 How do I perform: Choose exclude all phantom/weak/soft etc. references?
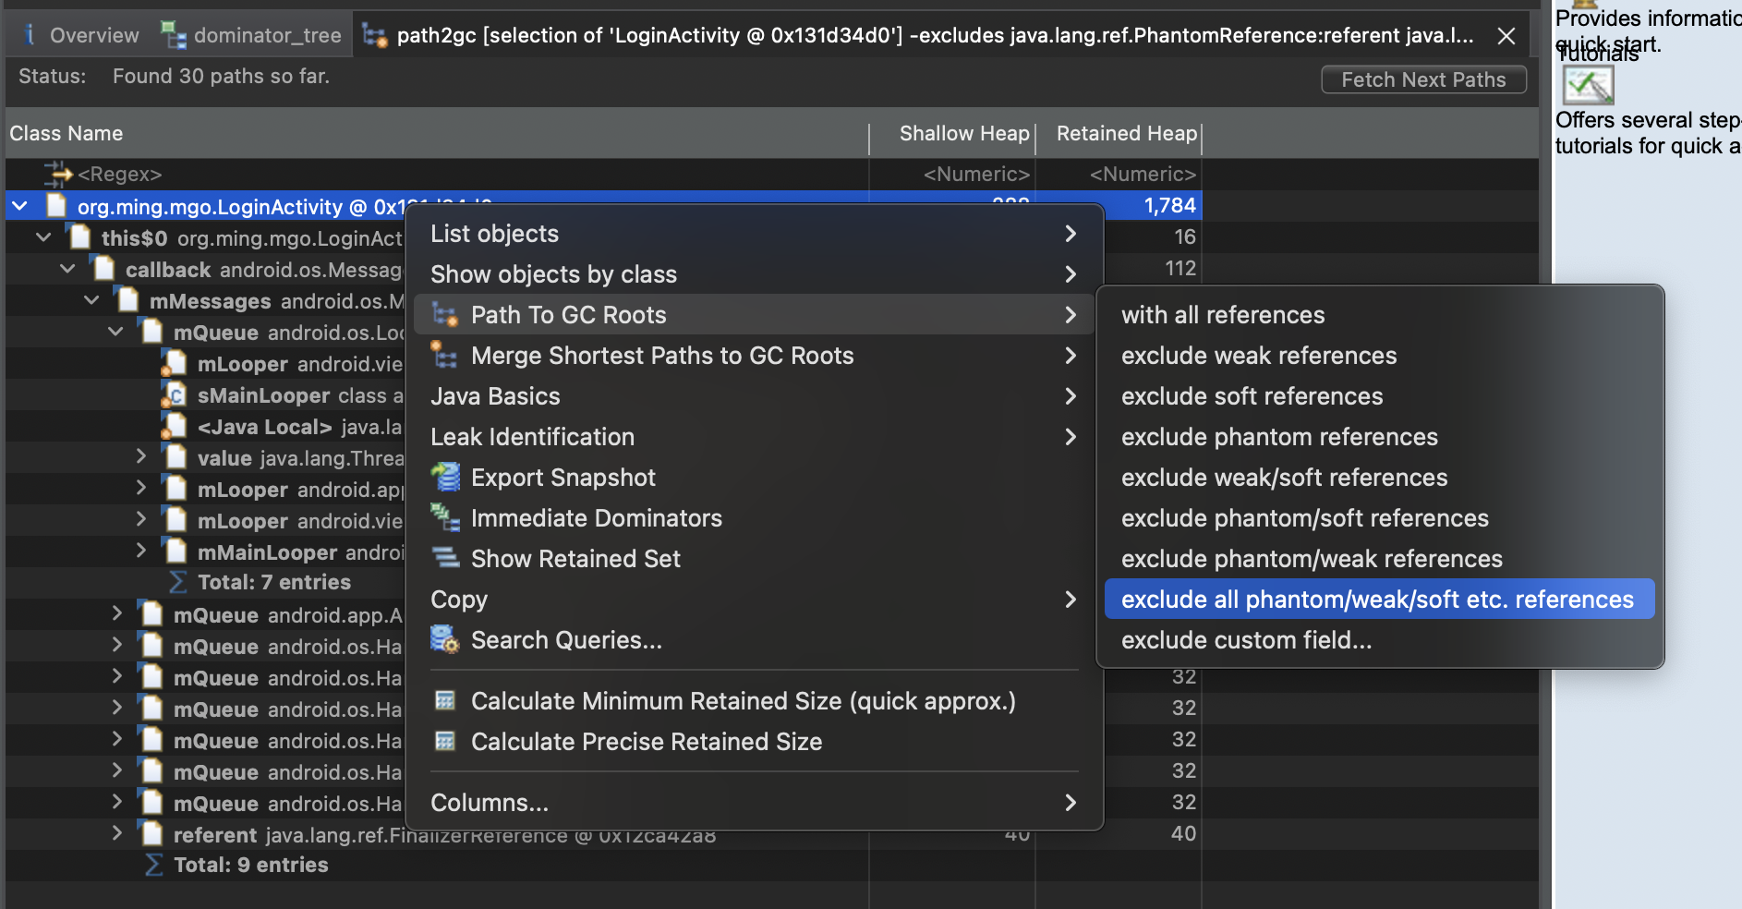1377,600
